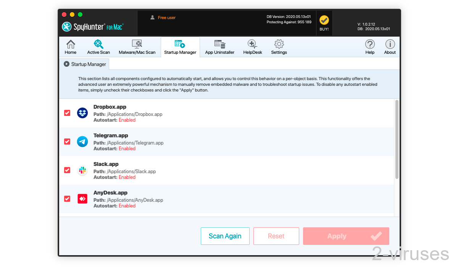Click the path /Applications/Dropbox.app
The image size is (458, 267).
click(135, 114)
